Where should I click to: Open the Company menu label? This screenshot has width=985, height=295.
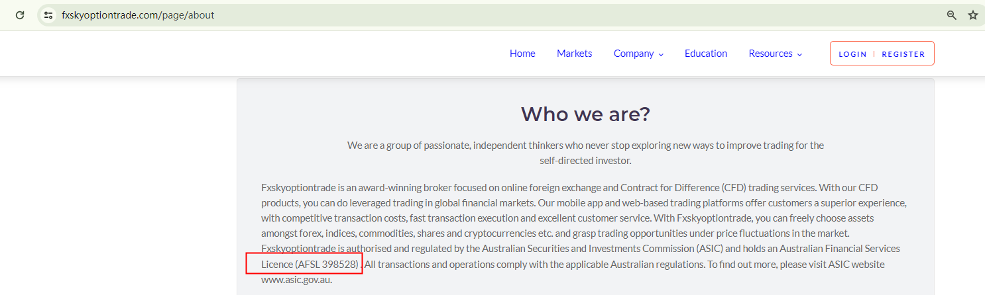(x=634, y=54)
